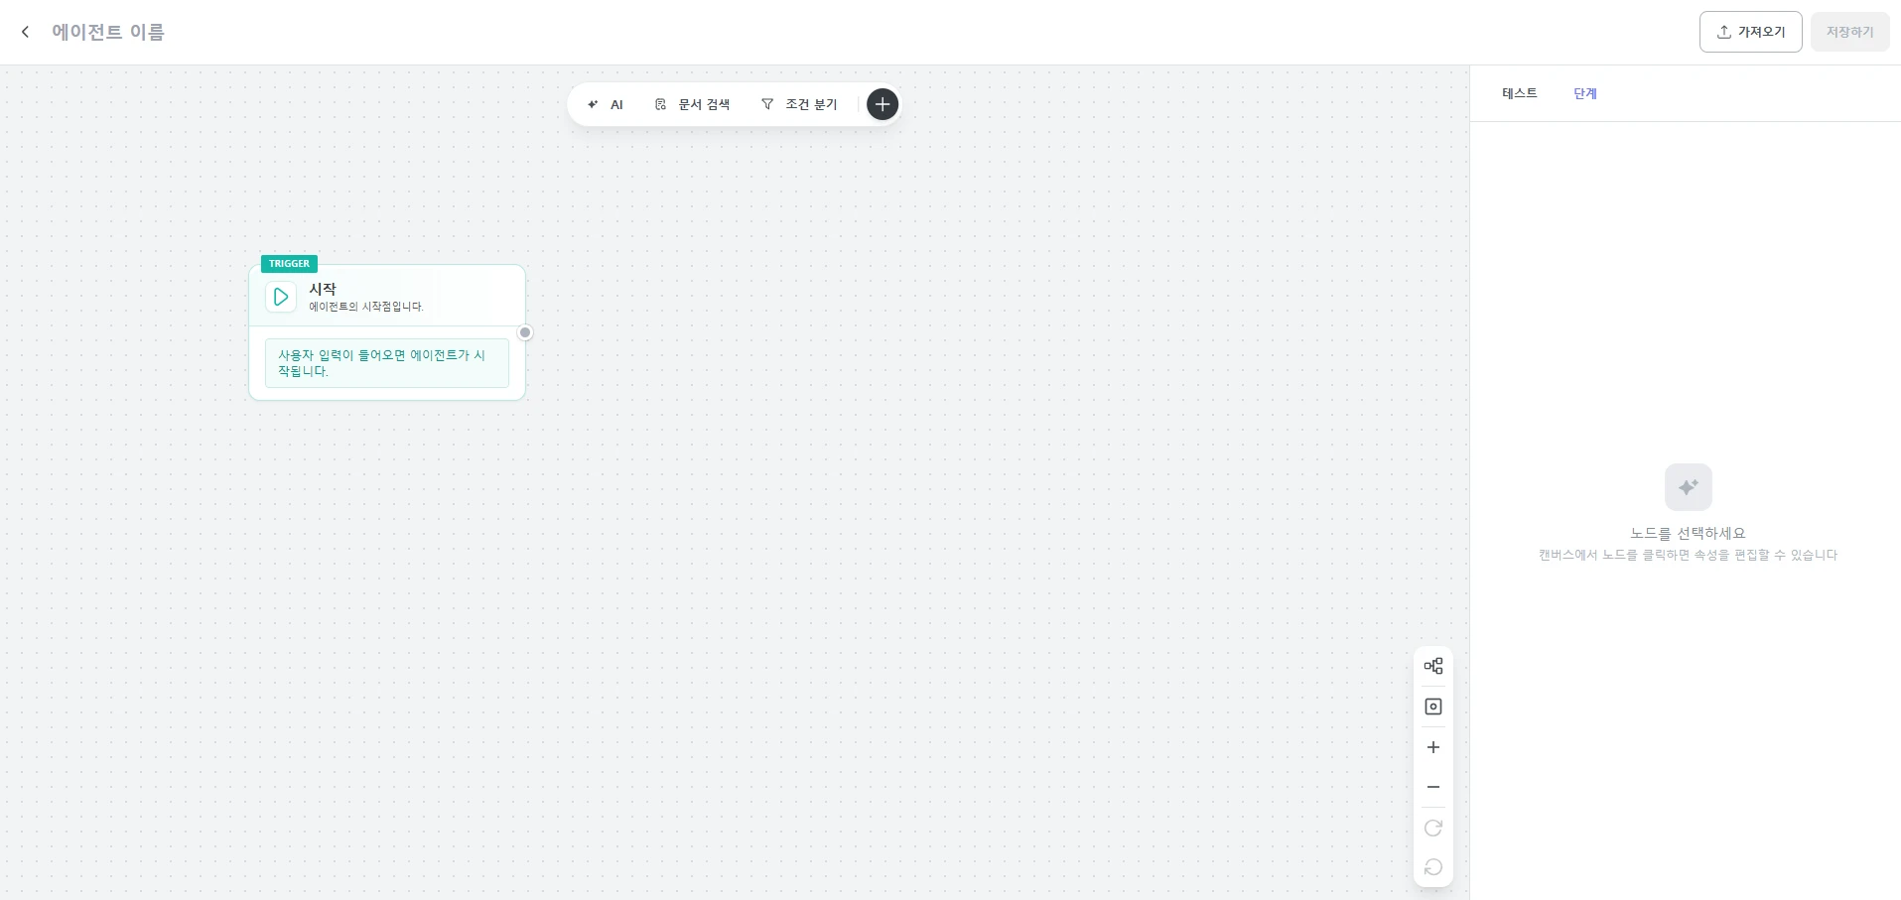Click the undo arrow icon
This screenshot has width=1901, height=900.
(x=1433, y=867)
